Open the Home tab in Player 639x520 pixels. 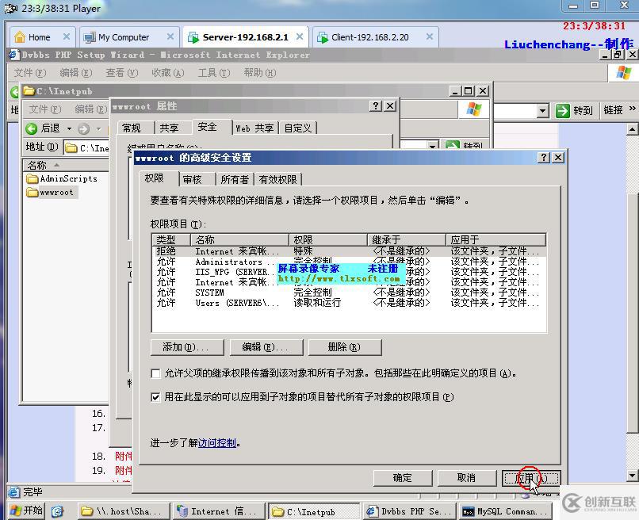click(x=39, y=37)
